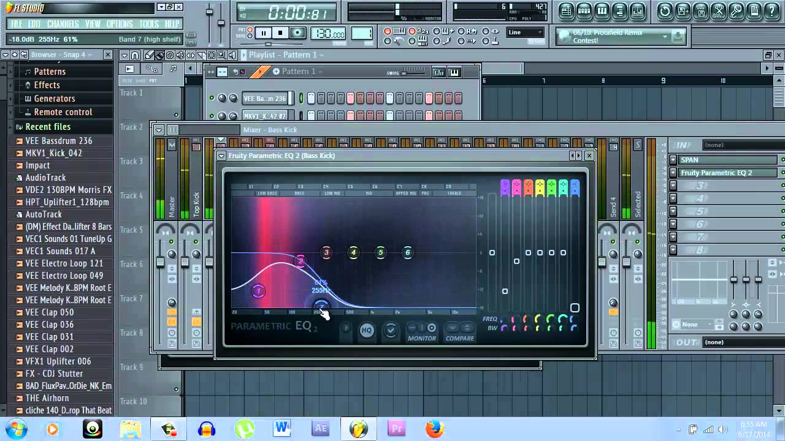Open the OPTIONS menu
Image resolution: width=785 pixels, height=441 pixels.
(119, 24)
